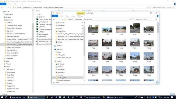Go back in the traffic_lights window
176x99 pixels.
click(x=54, y=19)
